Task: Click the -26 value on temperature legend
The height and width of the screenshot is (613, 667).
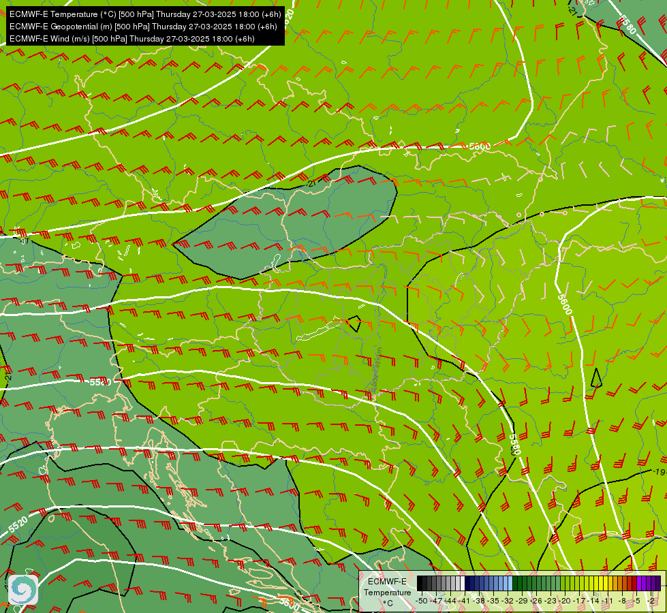Action: pos(536,601)
